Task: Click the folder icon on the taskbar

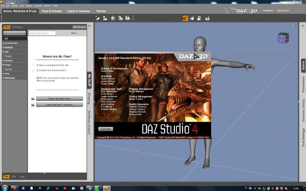Action: [73, 188]
